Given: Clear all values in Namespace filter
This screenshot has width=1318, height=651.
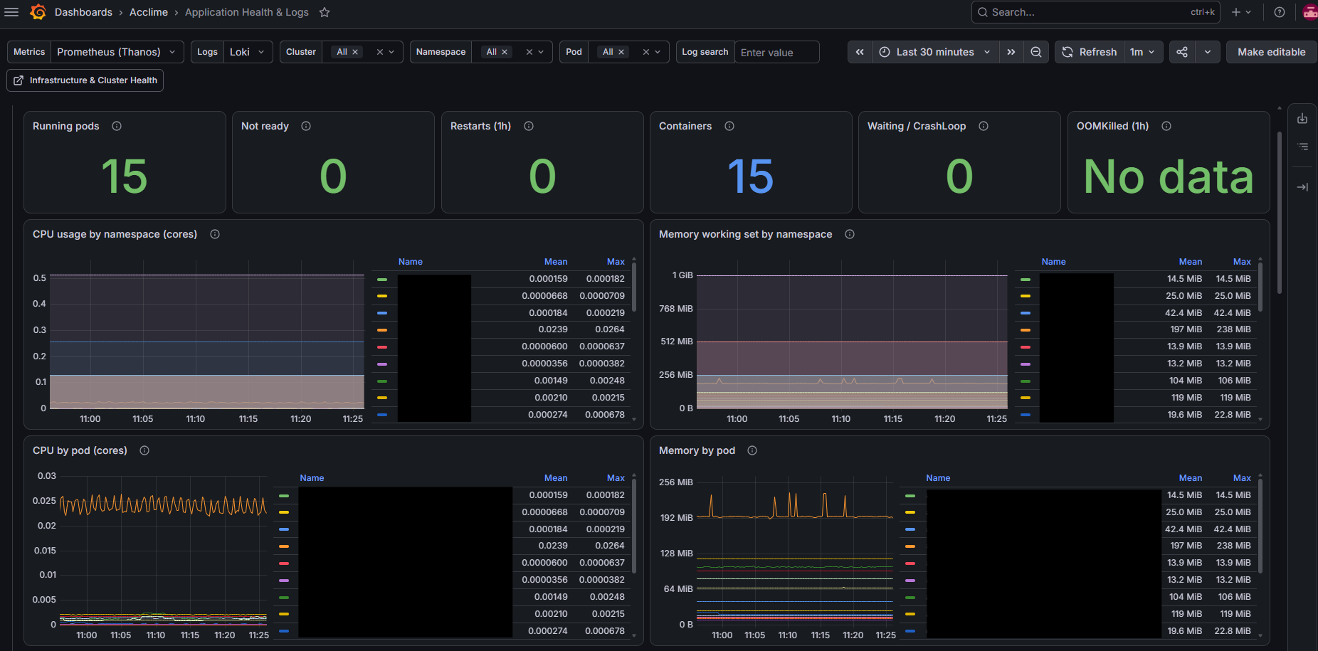Looking at the screenshot, I should [x=529, y=52].
